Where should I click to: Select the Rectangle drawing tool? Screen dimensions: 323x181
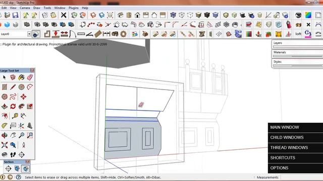click(5, 87)
